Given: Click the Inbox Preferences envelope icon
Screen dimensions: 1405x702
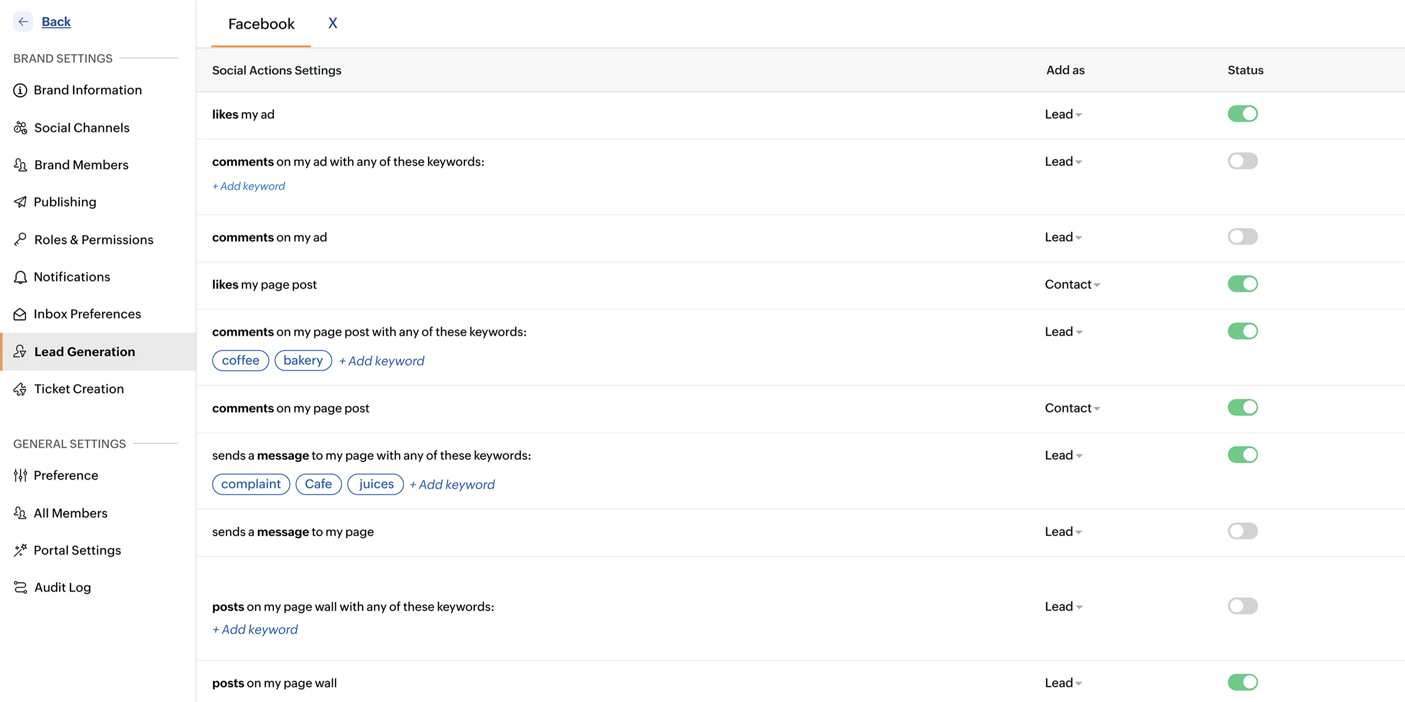Looking at the screenshot, I should (x=20, y=314).
